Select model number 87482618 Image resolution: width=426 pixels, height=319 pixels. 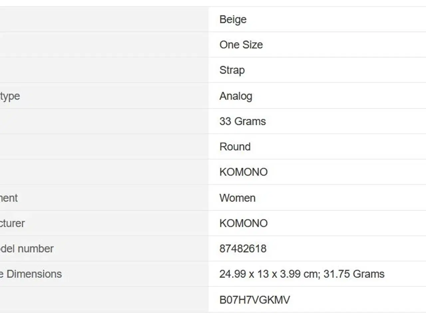coord(243,249)
